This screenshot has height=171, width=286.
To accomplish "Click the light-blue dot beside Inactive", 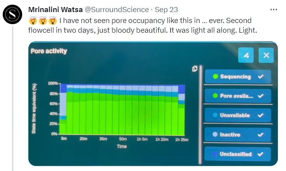I will (x=215, y=135).
